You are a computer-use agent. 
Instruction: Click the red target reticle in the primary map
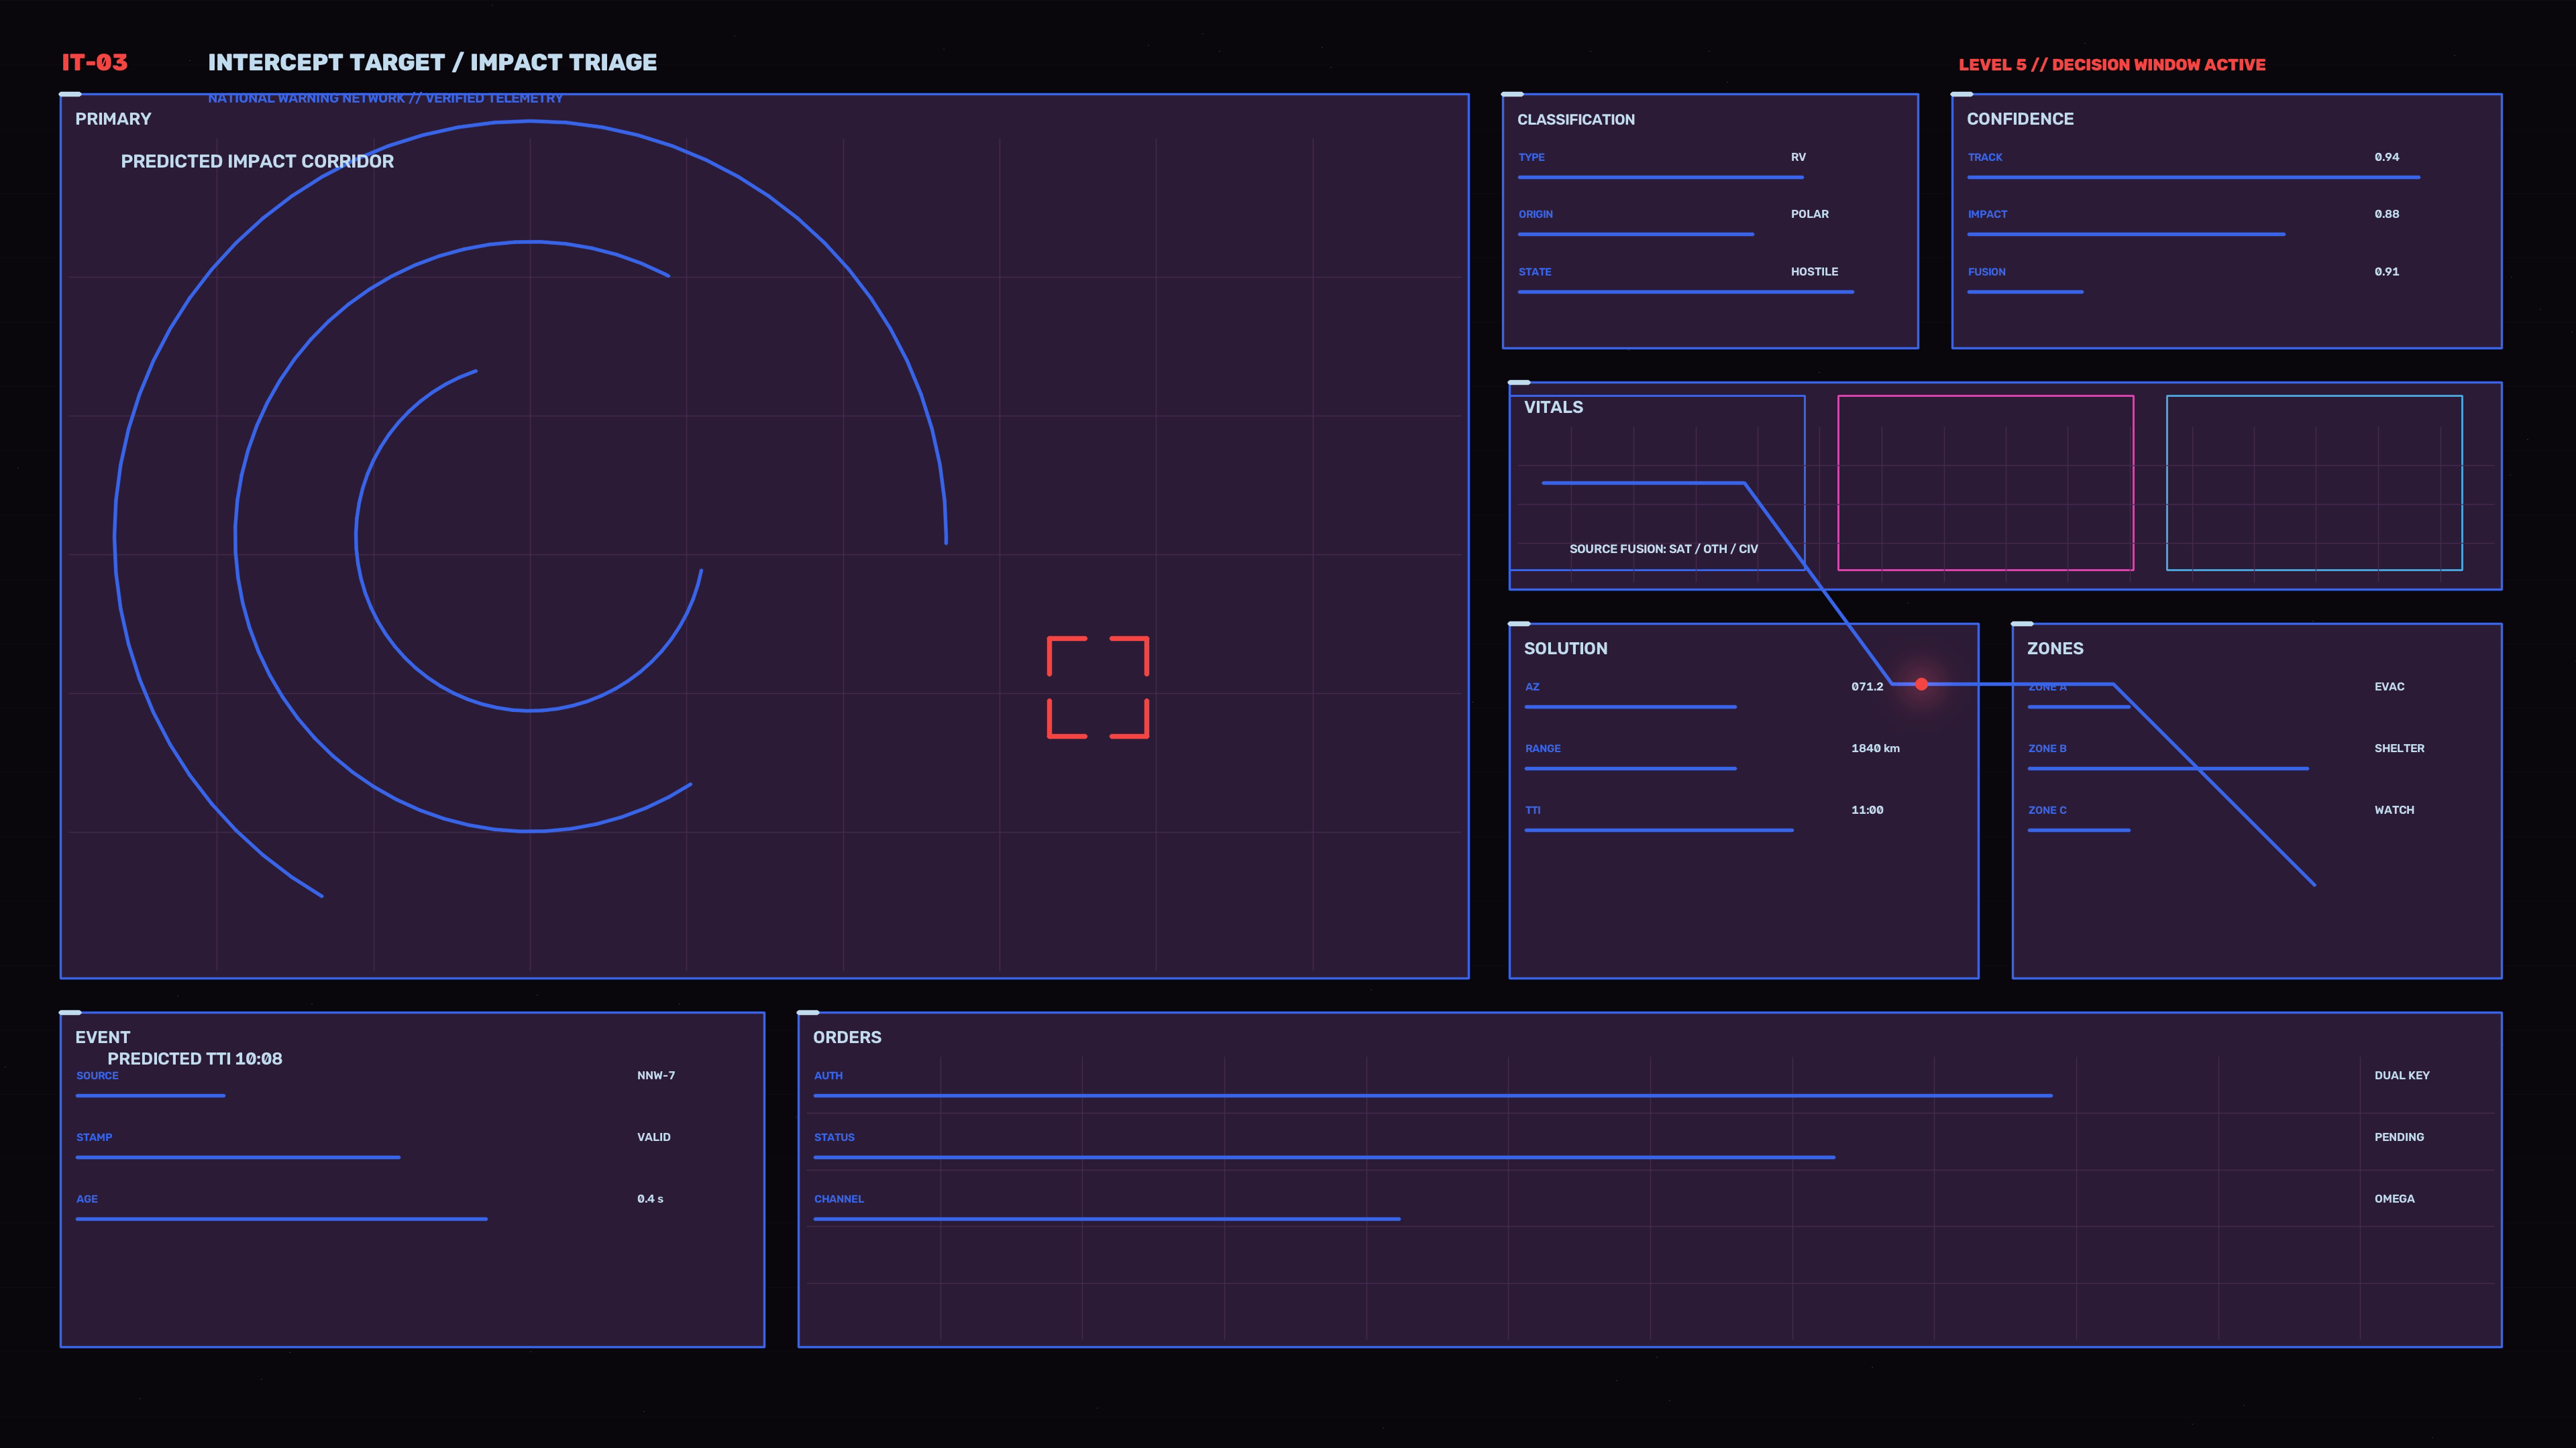pyautogui.click(x=1097, y=688)
